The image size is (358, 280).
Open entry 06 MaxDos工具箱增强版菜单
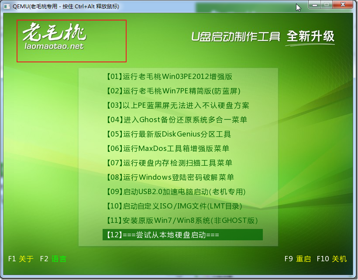168,148
